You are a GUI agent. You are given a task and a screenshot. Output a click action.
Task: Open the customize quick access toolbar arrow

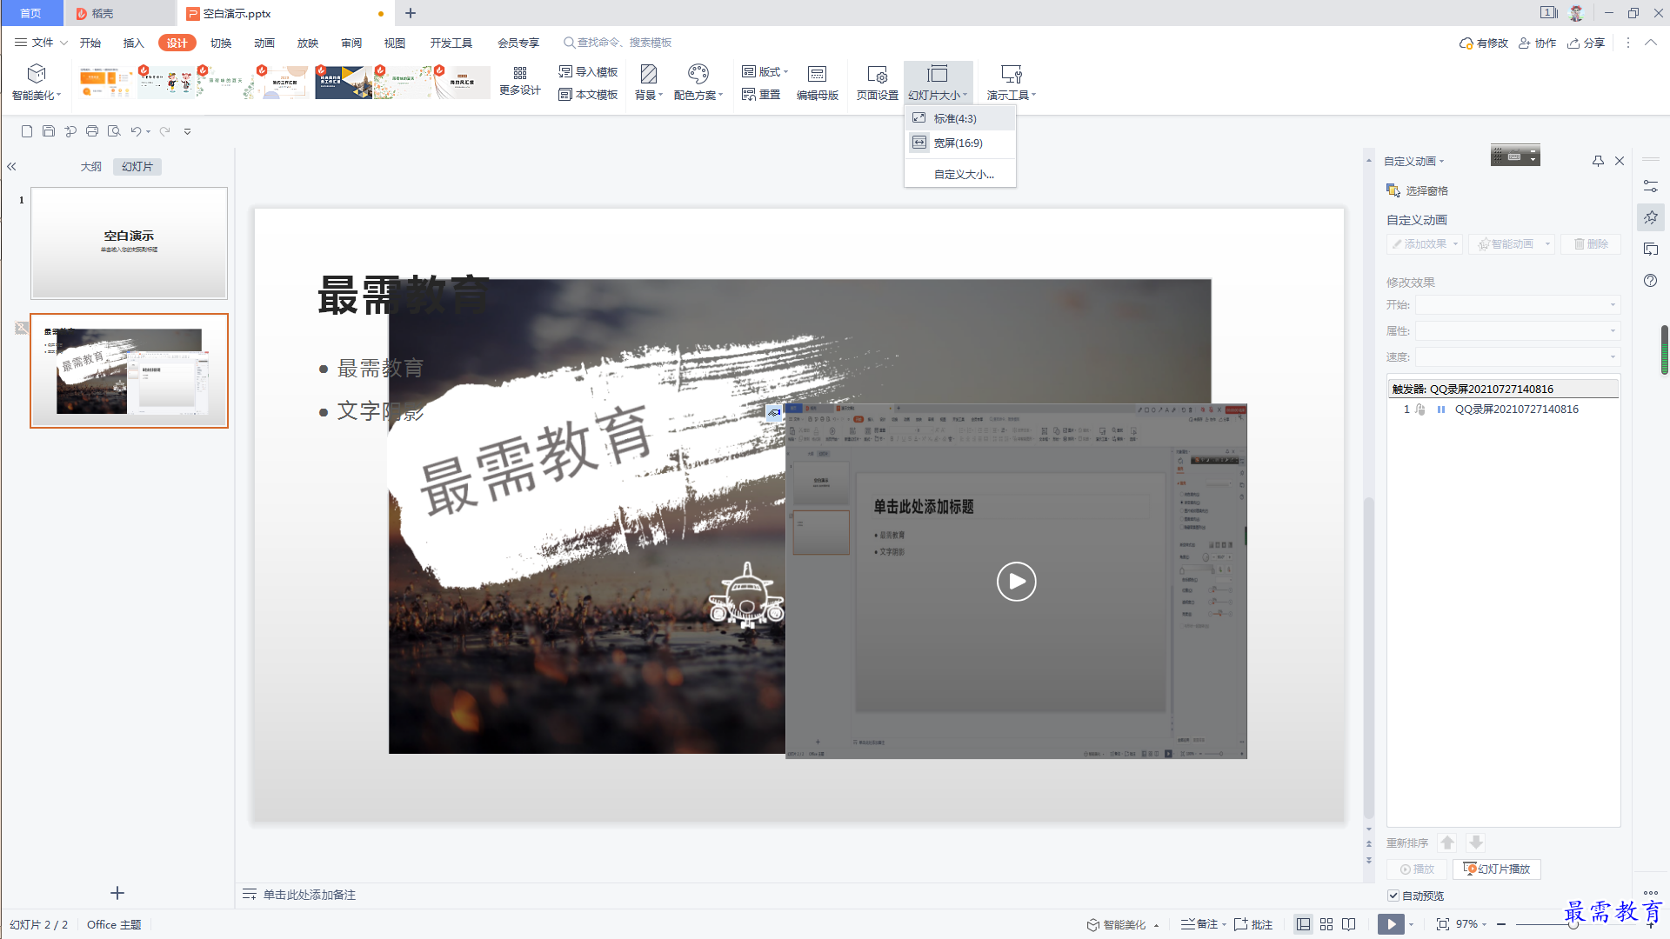coord(187,132)
